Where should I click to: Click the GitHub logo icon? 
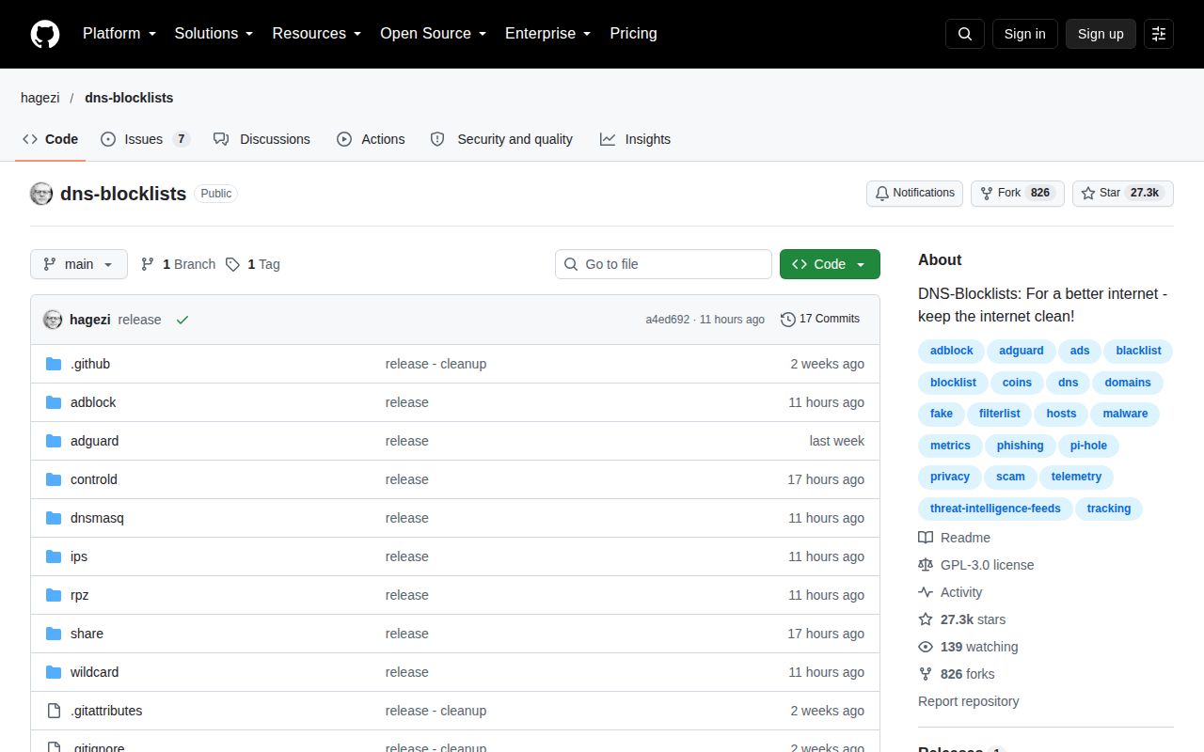click(45, 34)
